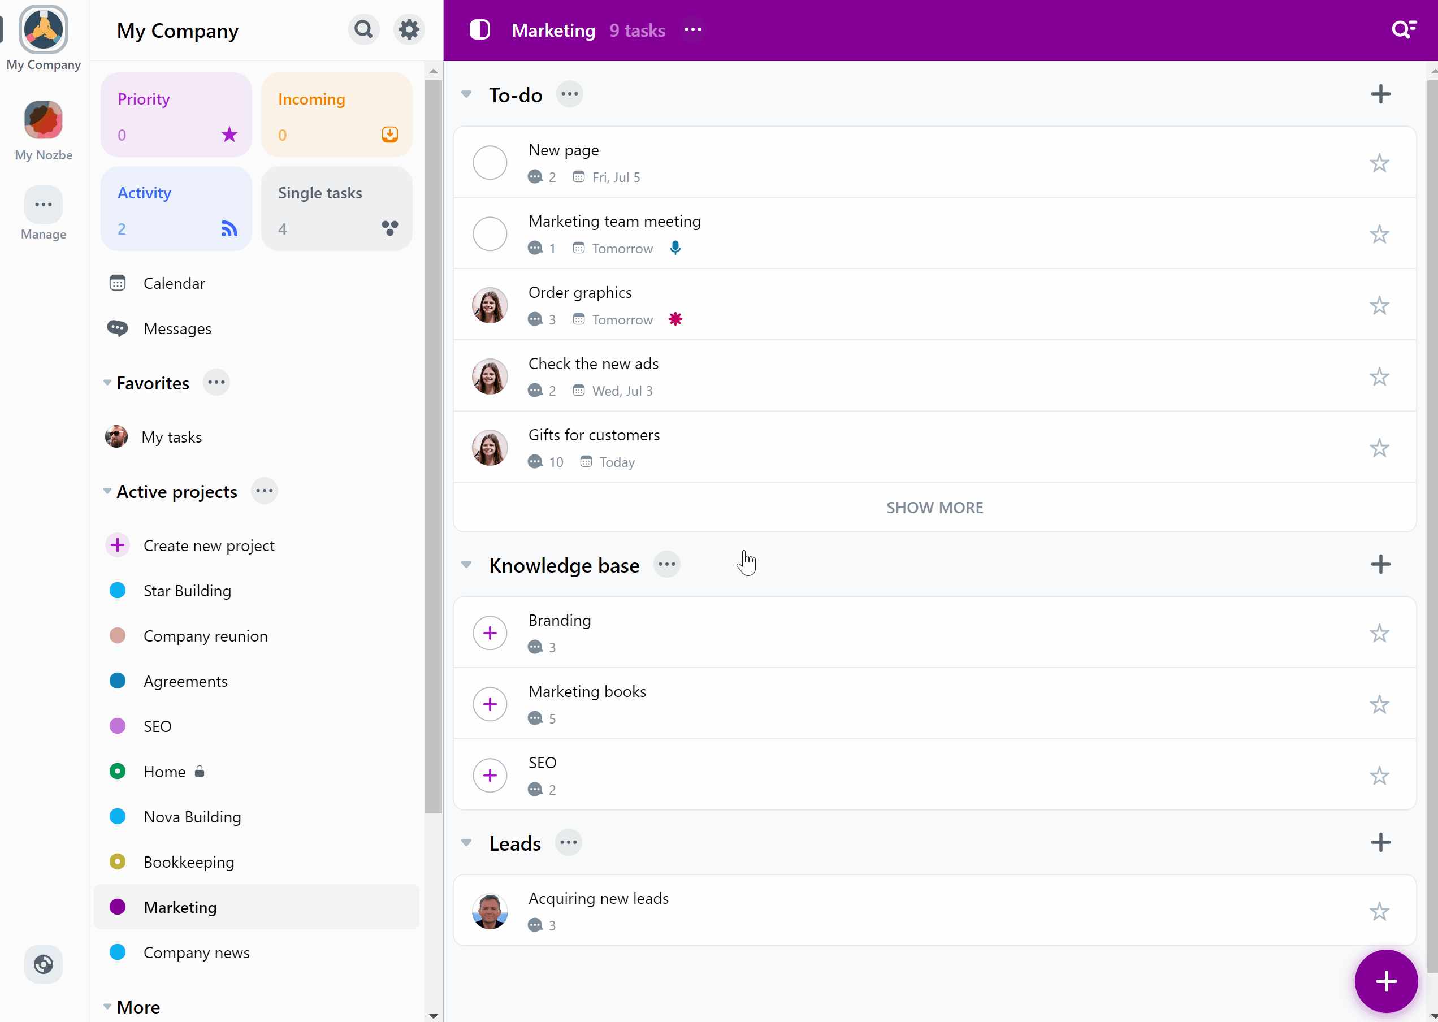
Task: Toggle the Favorites section collapse arrow
Action: [x=107, y=384]
